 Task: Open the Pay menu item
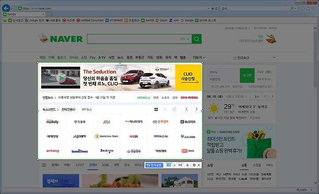click(92, 58)
